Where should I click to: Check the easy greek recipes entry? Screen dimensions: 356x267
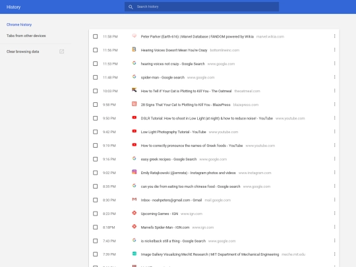tap(96, 159)
